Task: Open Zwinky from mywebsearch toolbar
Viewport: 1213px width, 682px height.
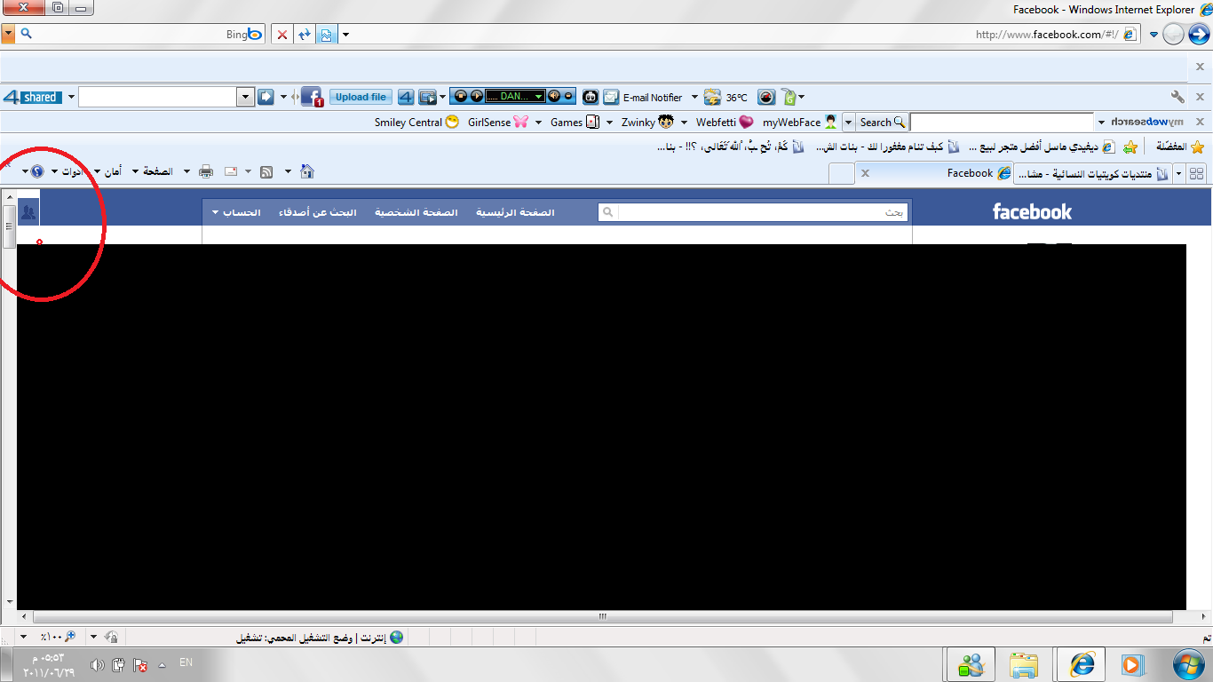Action: point(647,122)
